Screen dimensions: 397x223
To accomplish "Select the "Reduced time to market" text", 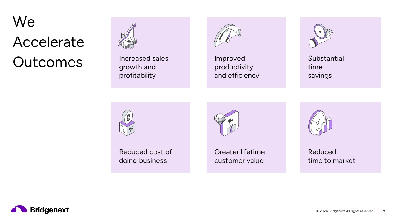I will click(x=331, y=156).
